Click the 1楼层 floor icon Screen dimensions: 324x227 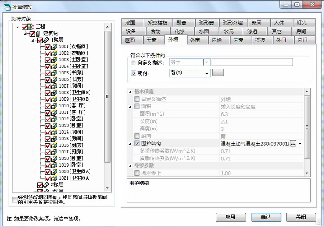[x=46, y=40]
